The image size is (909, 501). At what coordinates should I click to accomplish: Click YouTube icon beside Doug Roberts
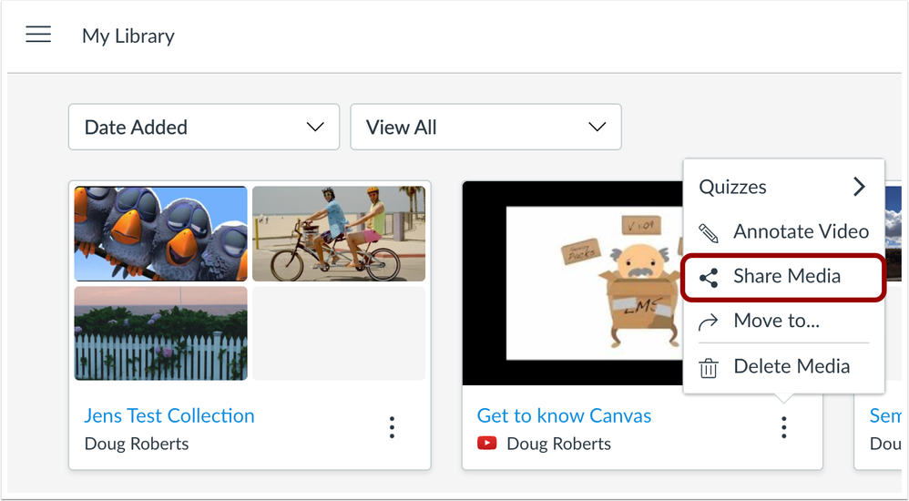[x=487, y=444]
